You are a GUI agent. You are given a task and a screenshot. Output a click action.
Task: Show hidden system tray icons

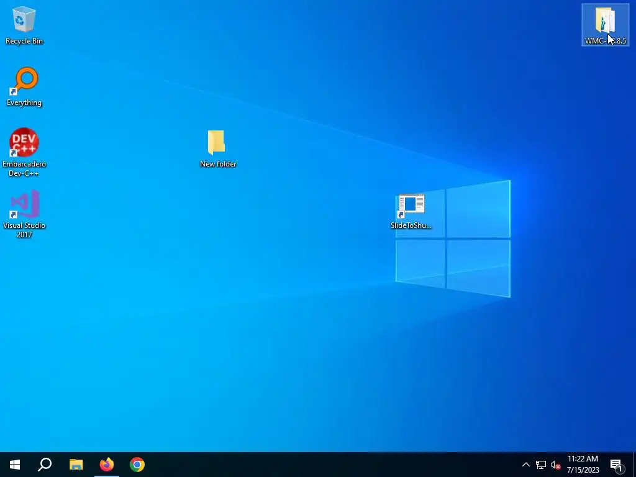coord(525,465)
